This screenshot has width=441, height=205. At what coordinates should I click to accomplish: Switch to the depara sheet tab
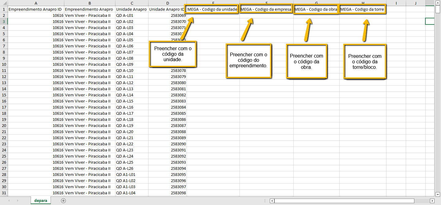tap(41, 201)
